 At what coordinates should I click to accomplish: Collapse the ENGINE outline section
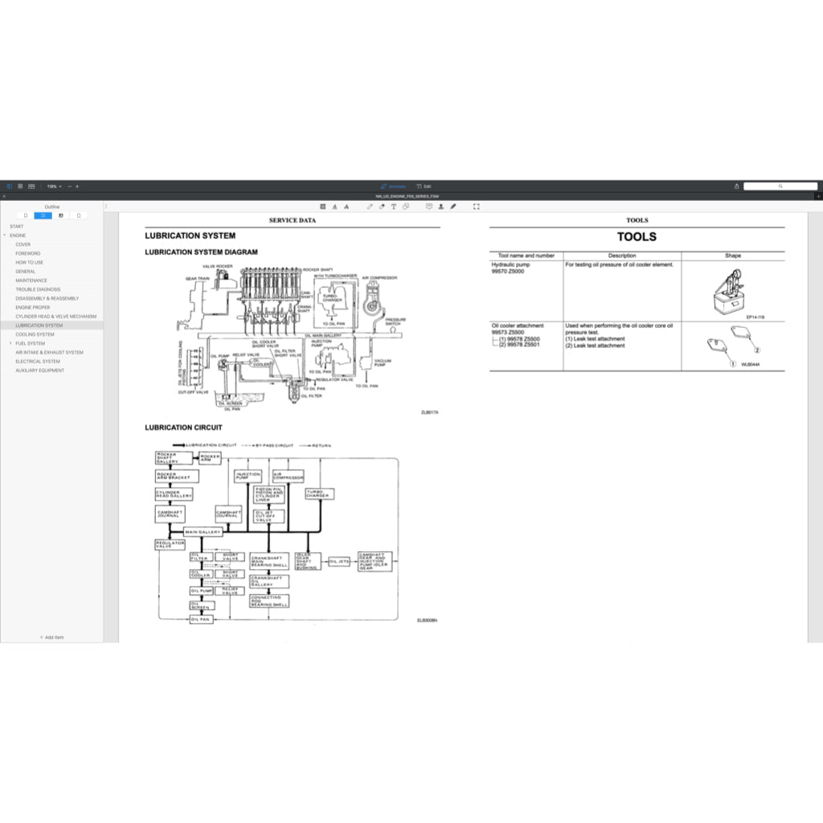tap(4, 235)
